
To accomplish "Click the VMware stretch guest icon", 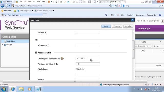I will pos(95,2).
